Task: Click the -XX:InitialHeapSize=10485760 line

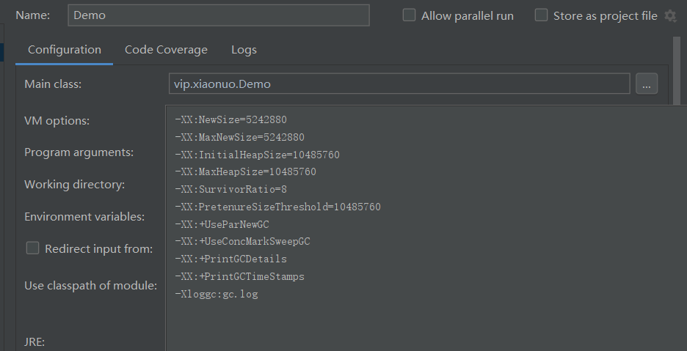Action: pos(257,155)
